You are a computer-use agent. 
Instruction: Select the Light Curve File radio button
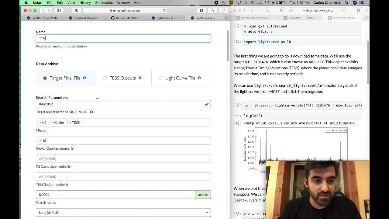point(160,78)
